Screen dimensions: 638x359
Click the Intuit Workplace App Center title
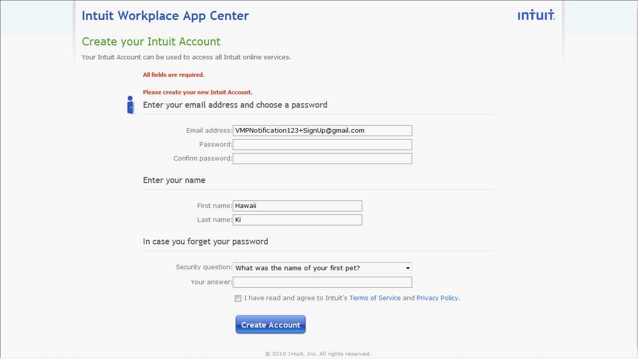coord(165,15)
